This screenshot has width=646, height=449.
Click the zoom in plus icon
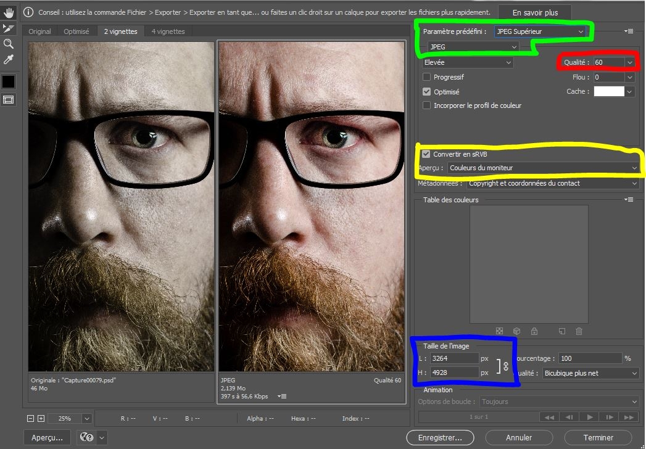click(x=41, y=418)
